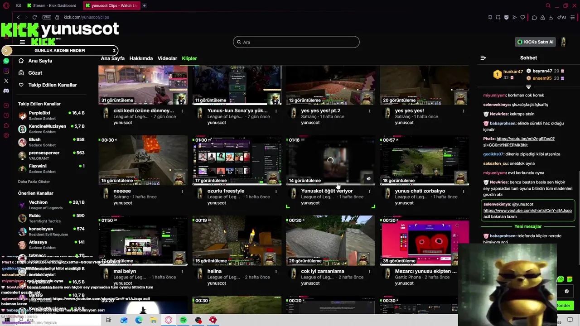Reload the page with the refresh icon
The height and width of the screenshot is (326, 580).
tap(34, 17)
